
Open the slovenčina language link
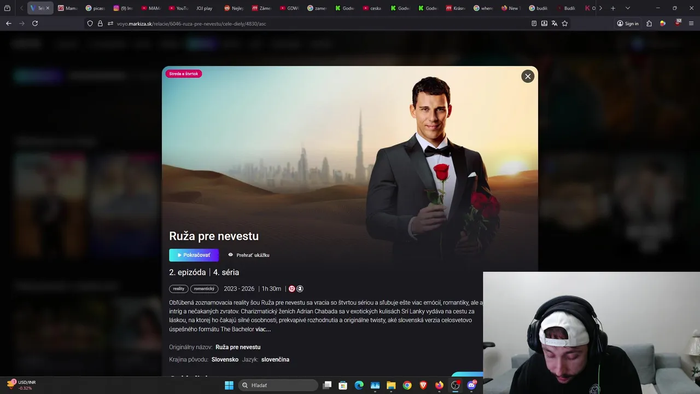(x=275, y=360)
